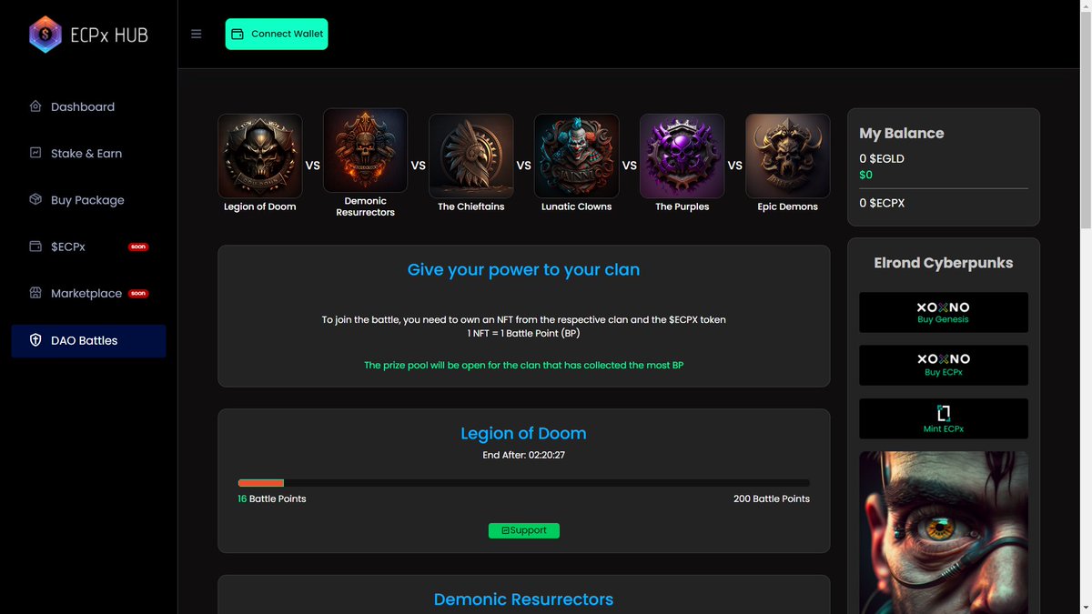
Task: Click '1 NFT = 1 Battle Point (BP)' text
Action: coord(523,333)
